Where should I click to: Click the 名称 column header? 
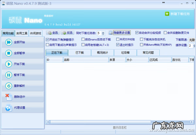85,60
